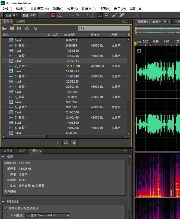Switch to the 标记 tab
Image resolution: width=180 pixels, height=219 pixels.
coord(22,151)
